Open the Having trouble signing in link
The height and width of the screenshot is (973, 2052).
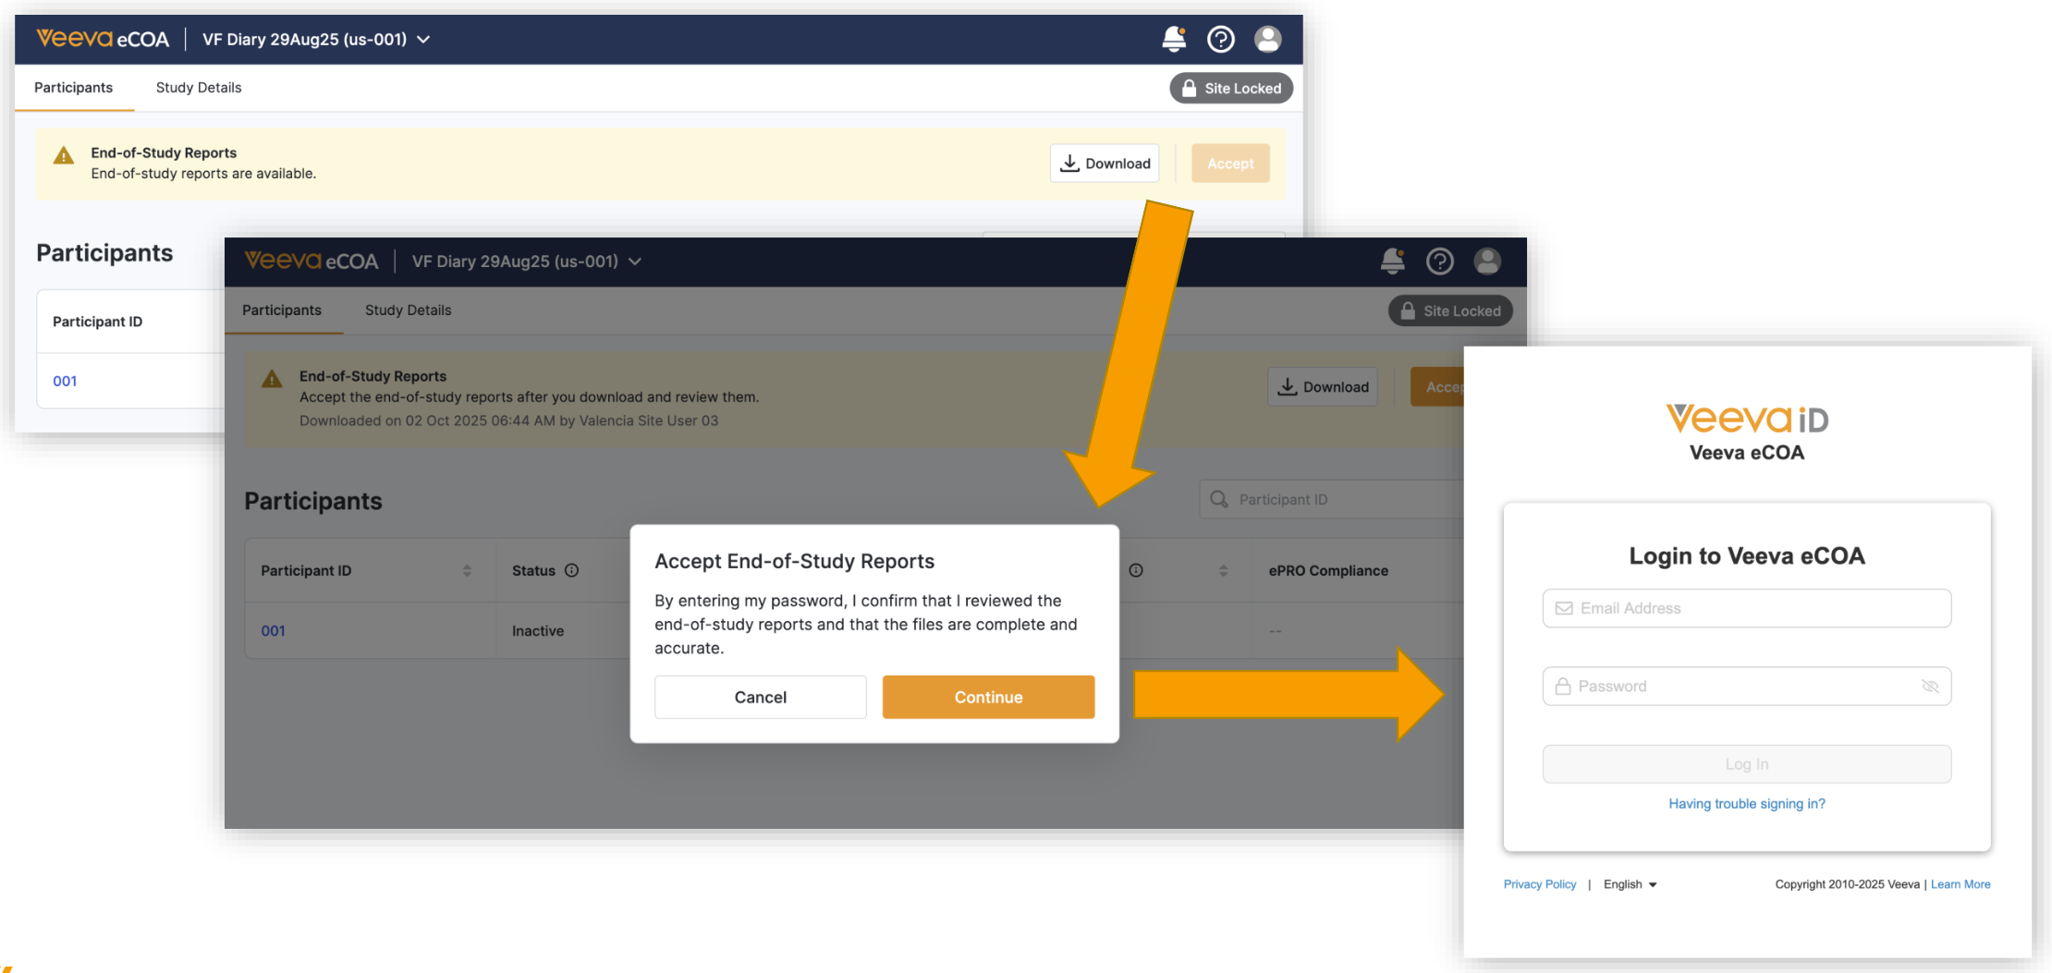[1746, 804]
